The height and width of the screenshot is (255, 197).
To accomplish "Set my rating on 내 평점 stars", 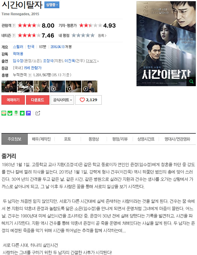I will point(83,35).
